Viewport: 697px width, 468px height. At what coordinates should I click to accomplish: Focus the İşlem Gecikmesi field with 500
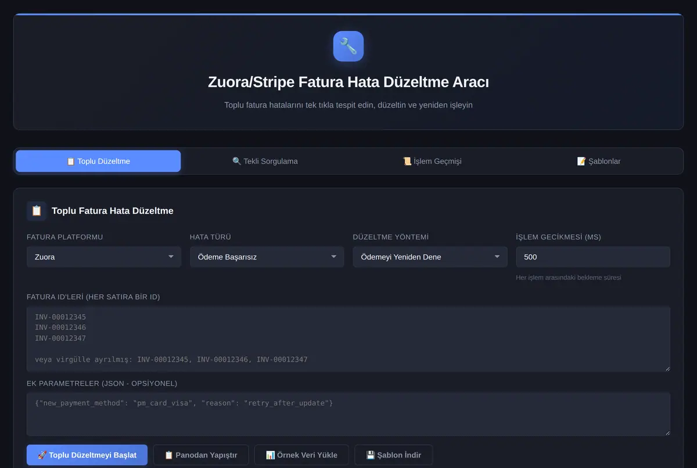593,257
